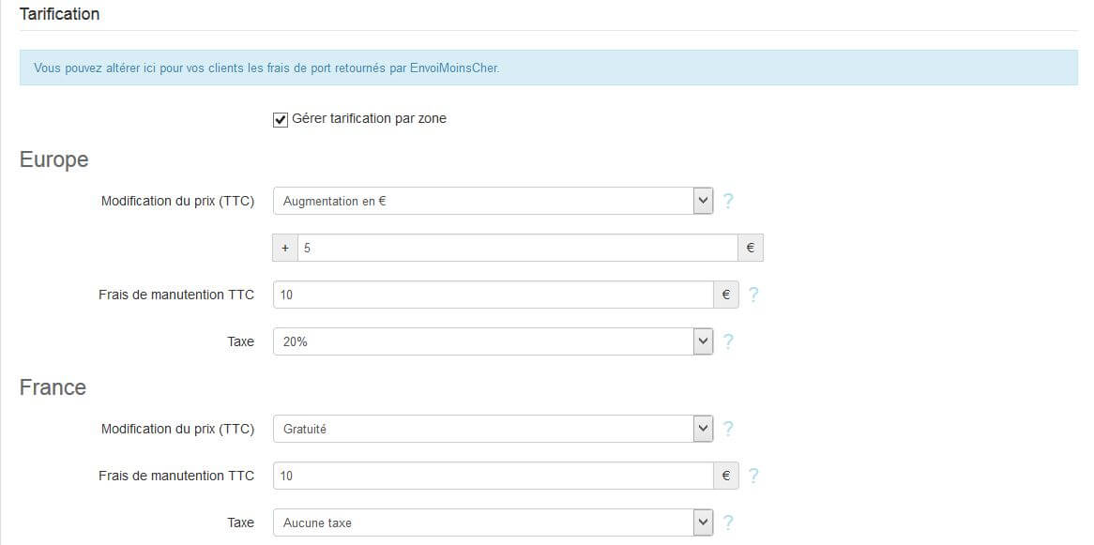Click France Frais de manutention TTC input
Screen dimensions: 1094x545
[493, 476]
